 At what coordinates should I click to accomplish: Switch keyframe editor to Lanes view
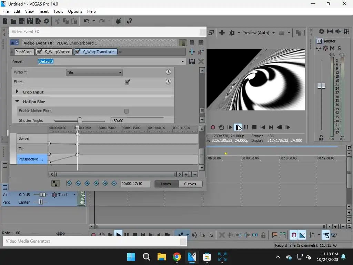click(x=166, y=184)
